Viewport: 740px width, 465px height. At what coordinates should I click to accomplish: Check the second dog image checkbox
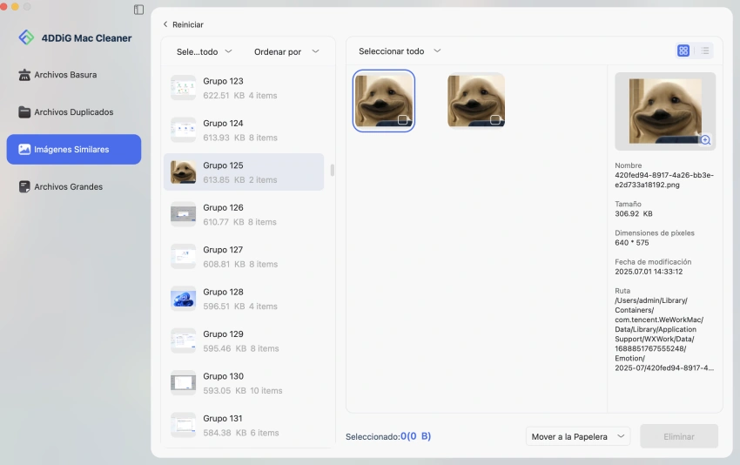coord(495,120)
